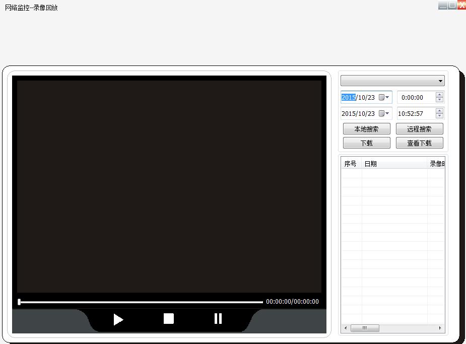Image resolution: width=466 pixels, height=344 pixels.
Task: Decrease end time 10:52:57 with down arrow
Action: [439, 116]
